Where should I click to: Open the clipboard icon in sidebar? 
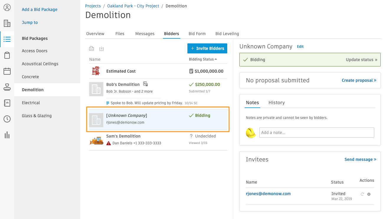tap(7, 55)
